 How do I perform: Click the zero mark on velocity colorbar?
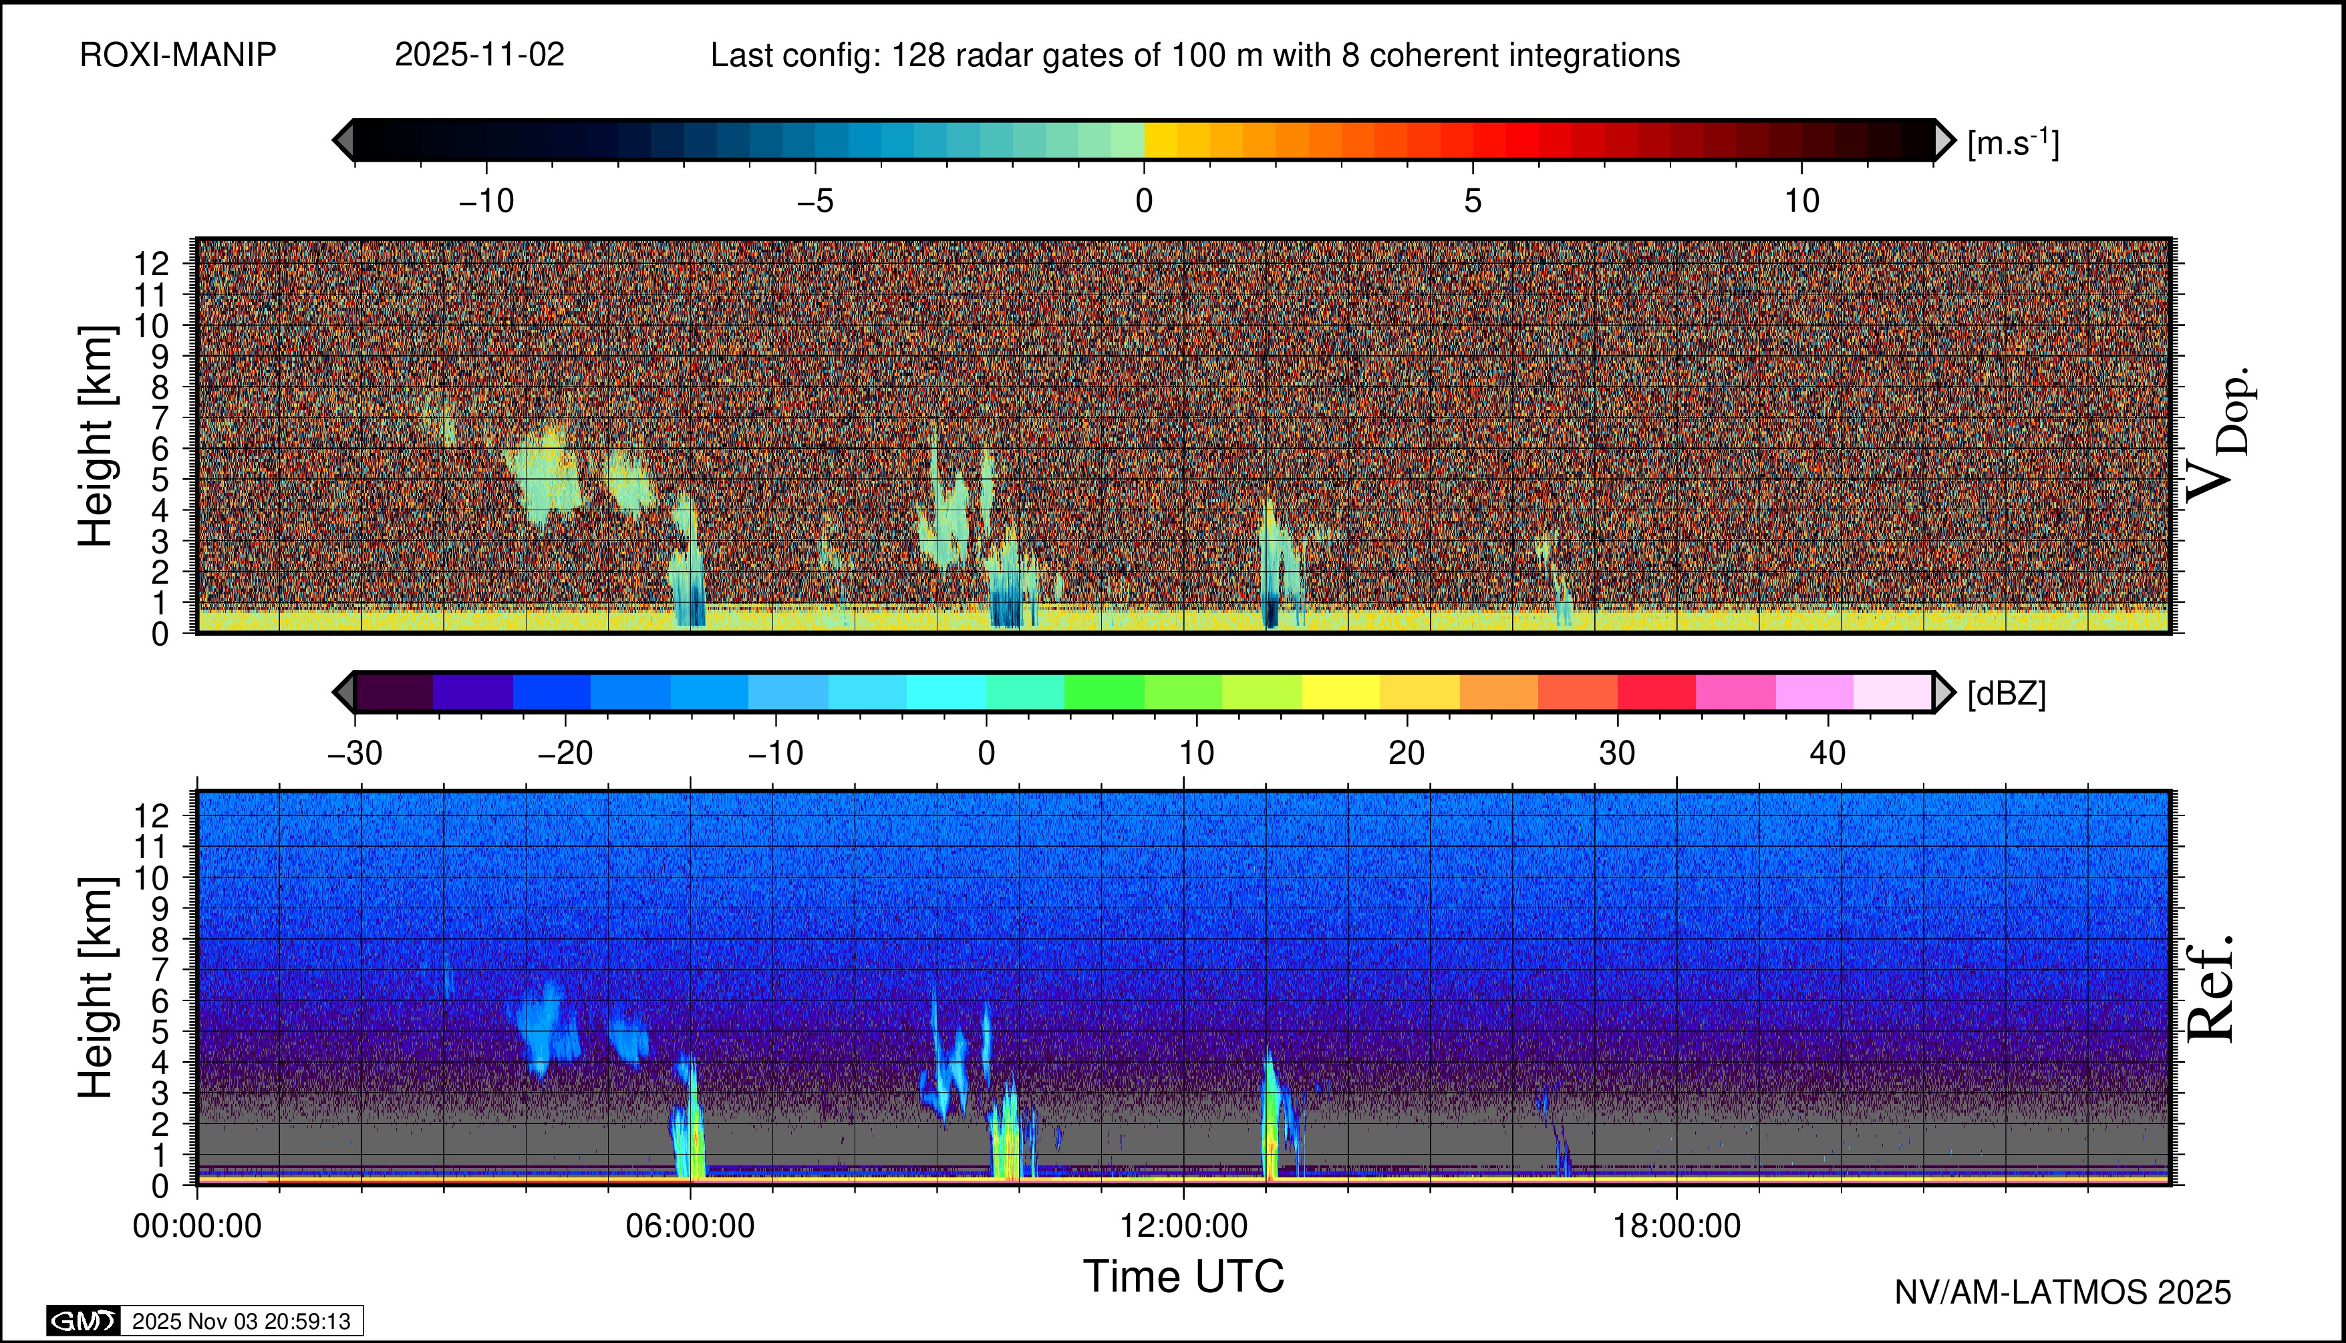click(x=1145, y=200)
